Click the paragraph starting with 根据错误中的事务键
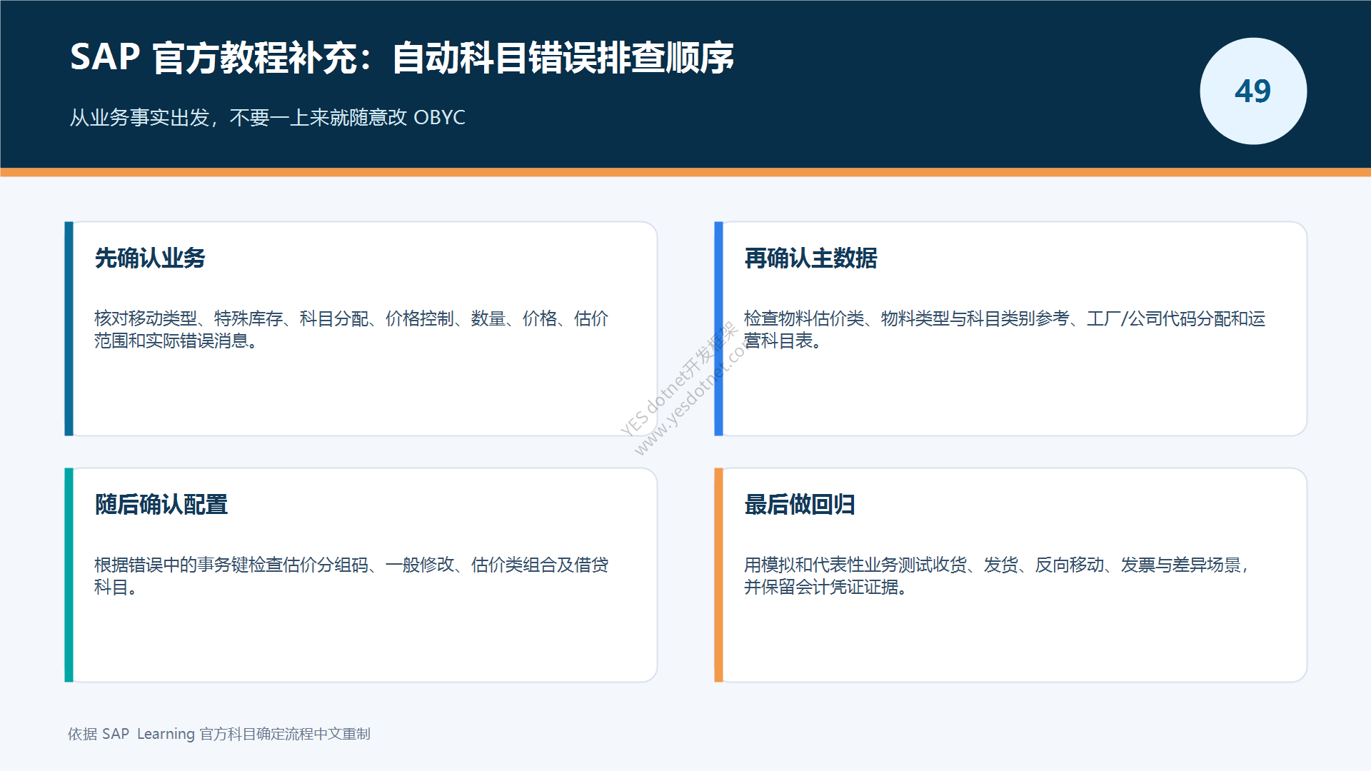 [x=351, y=575]
